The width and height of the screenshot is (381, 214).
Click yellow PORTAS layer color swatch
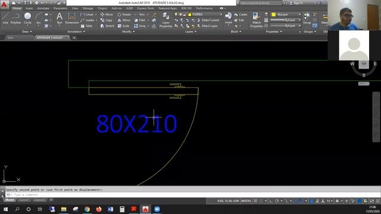pyautogui.click(x=190, y=14)
